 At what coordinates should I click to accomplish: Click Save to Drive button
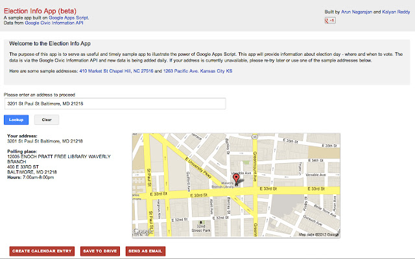click(x=100, y=251)
